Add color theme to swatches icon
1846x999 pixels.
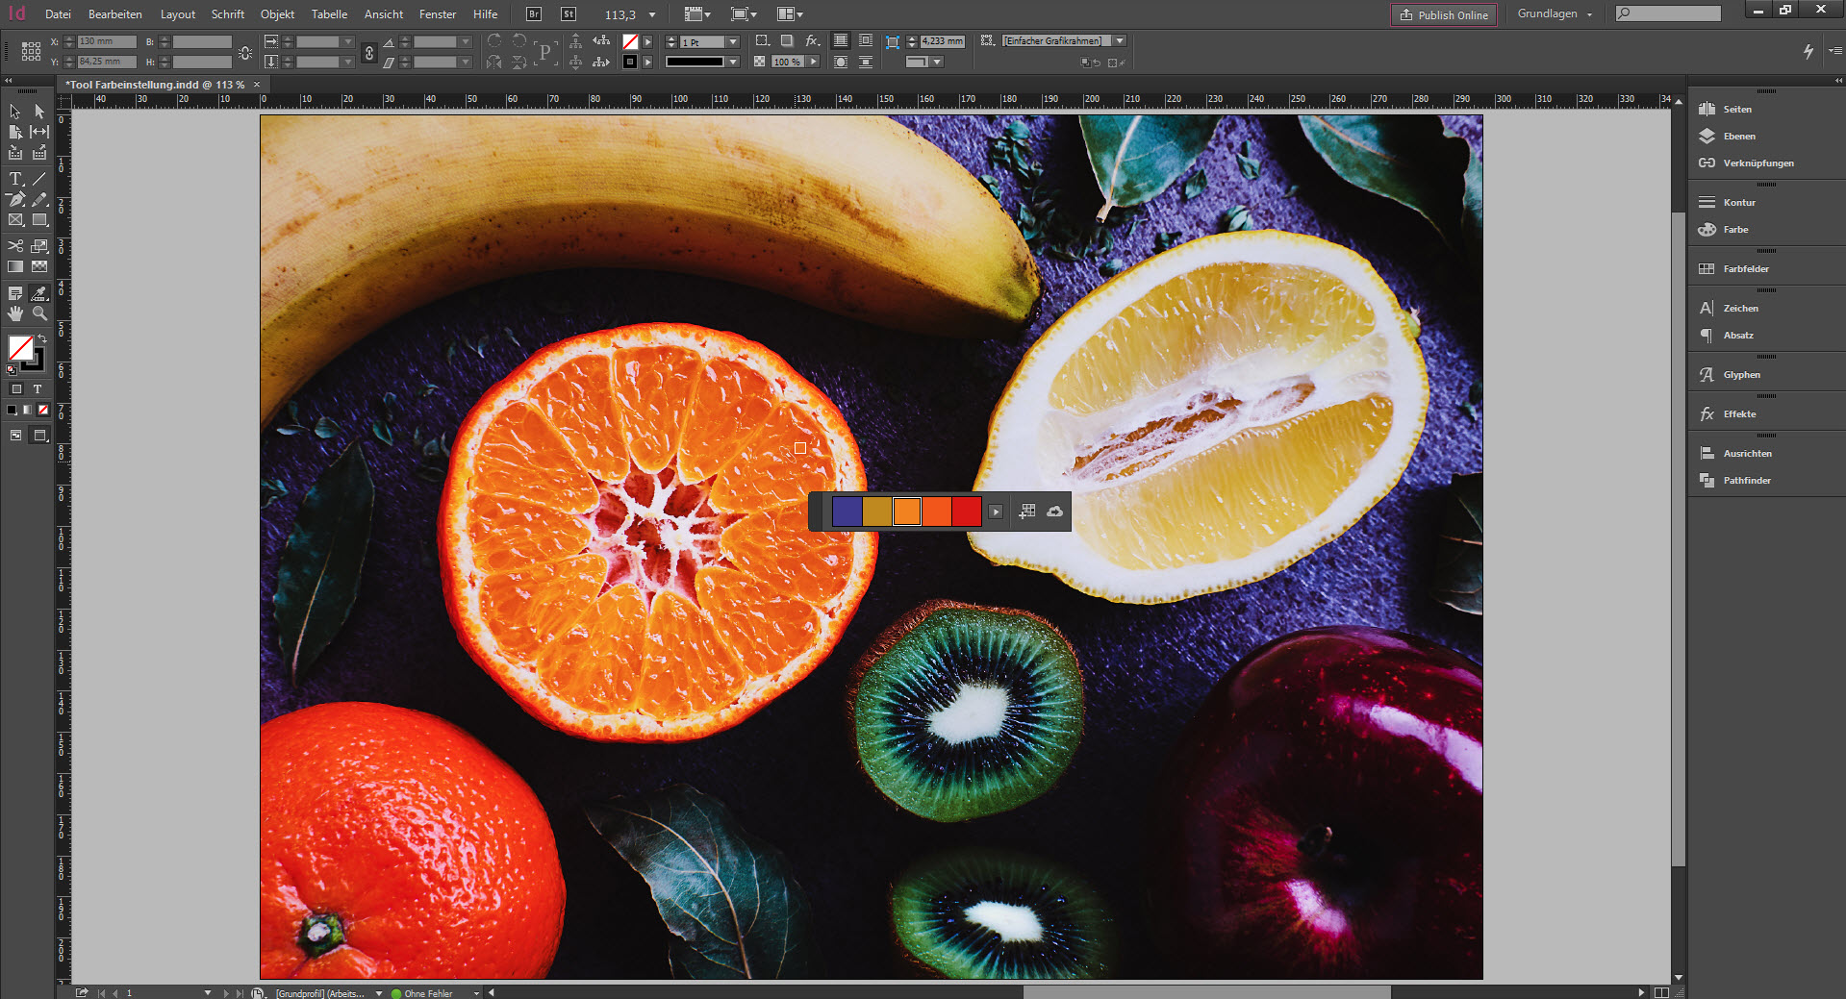pos(1027,512)
